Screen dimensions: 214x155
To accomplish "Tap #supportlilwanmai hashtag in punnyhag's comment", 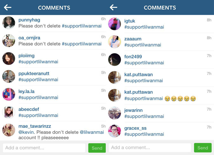I will coord(82,26).
